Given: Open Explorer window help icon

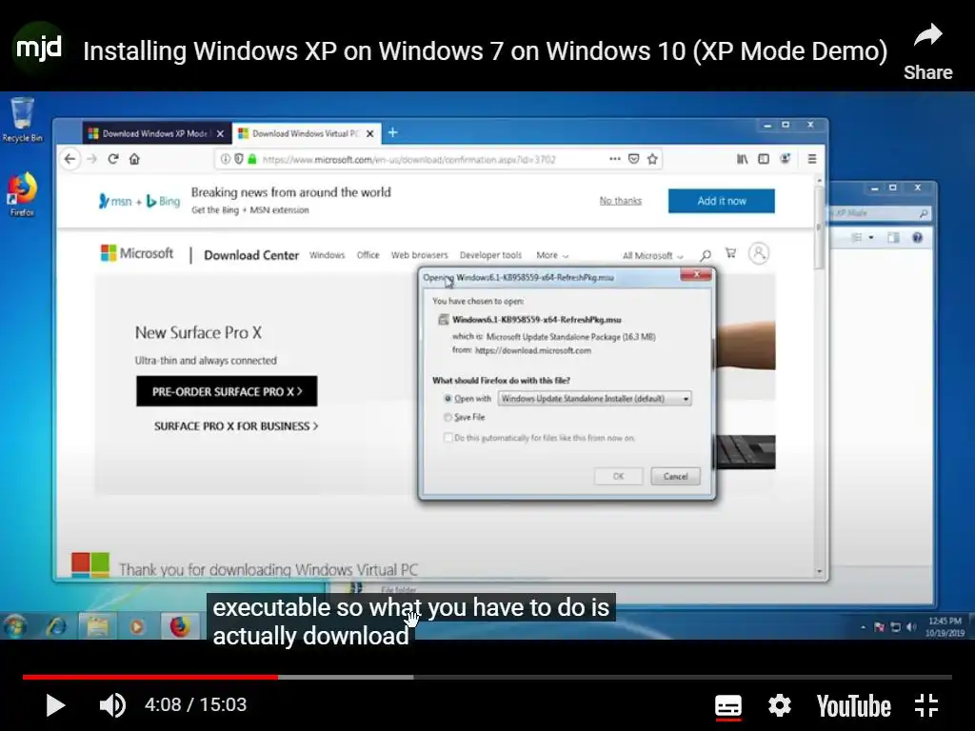Looking at the screenshot, I should [917, 237].
